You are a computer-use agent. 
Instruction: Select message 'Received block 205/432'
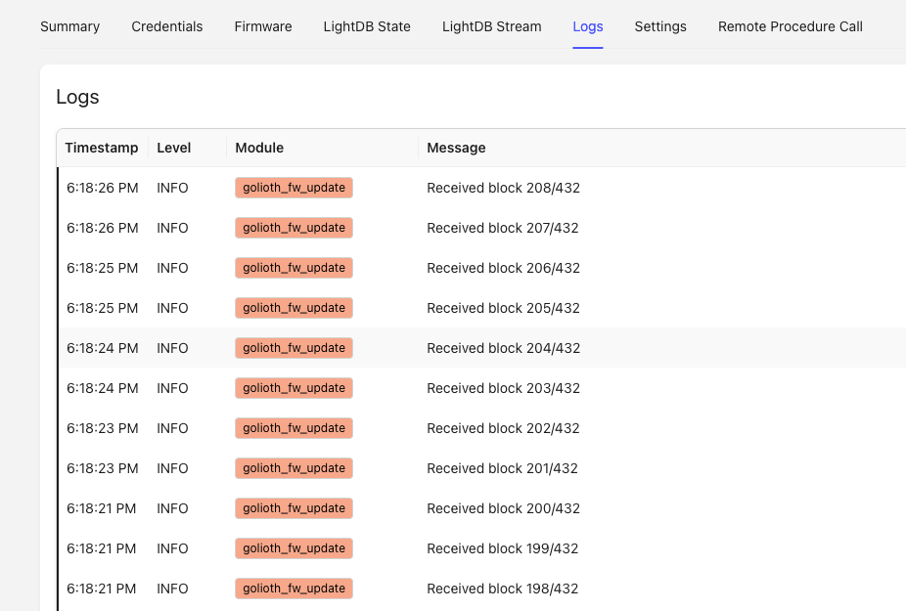[503, 308]
